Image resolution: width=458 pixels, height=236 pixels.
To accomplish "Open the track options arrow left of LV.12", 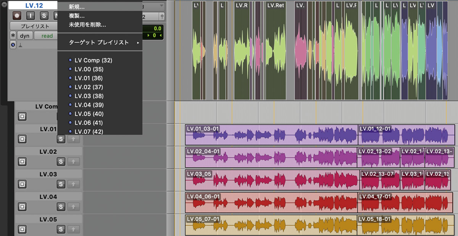I will pyautogui.click(x=4, y=5).
